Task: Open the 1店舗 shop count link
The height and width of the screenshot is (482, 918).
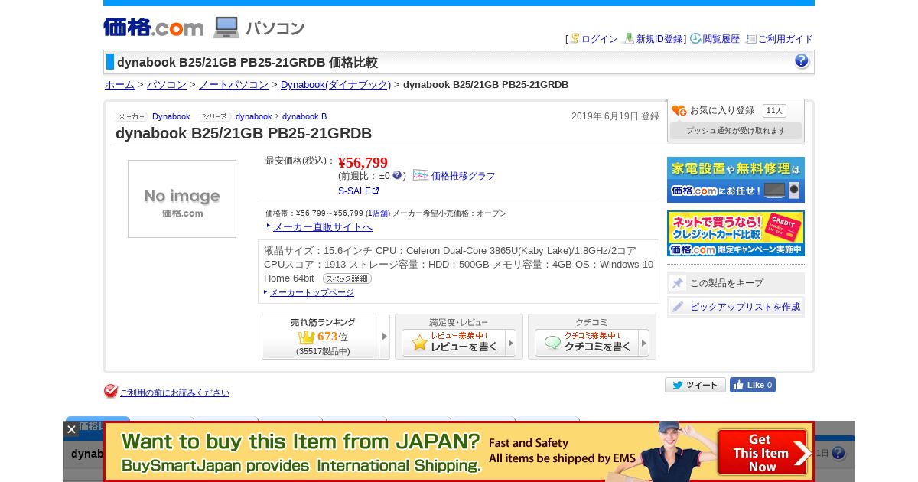Action: coord(378,213)
